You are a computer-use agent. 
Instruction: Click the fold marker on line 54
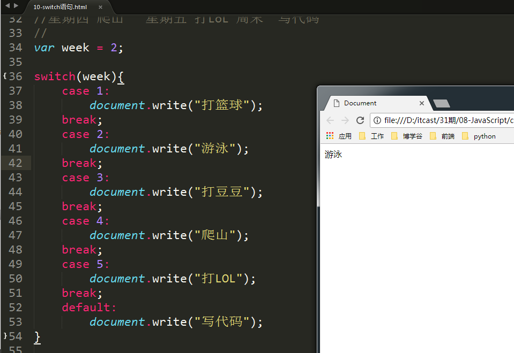pos(5,336)
